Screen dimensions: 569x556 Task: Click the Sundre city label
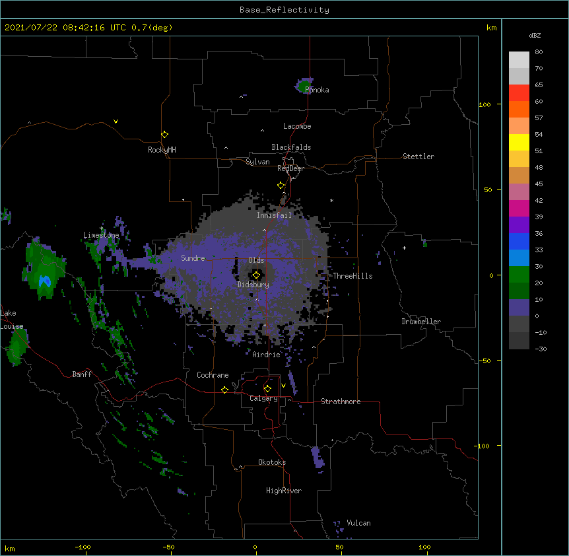pyautogui.click(x=193, y=258)
